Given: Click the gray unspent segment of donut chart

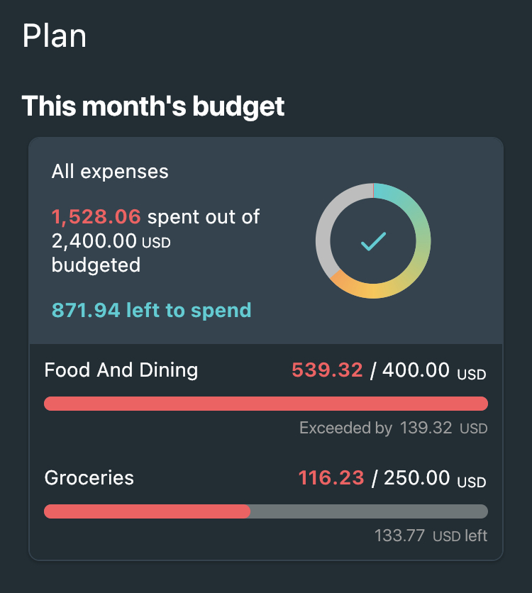Looking at the screenshot, I should coord(324,227).
